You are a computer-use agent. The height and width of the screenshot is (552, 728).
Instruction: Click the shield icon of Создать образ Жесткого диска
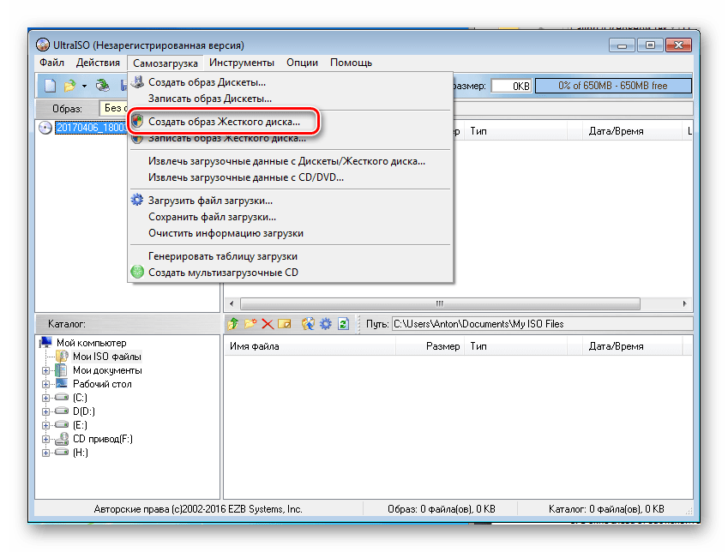(137, 122)
